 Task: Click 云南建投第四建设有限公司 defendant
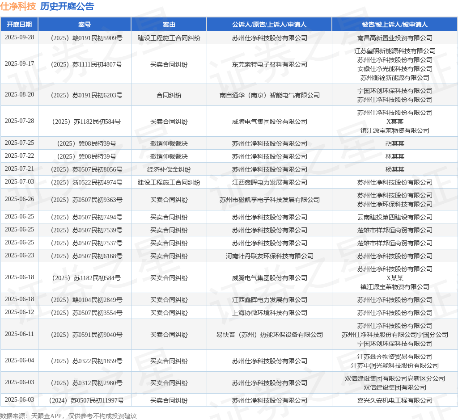click(x=394, y=217)
